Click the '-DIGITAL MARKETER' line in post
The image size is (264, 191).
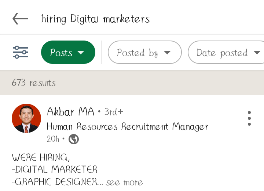point(55,169)
